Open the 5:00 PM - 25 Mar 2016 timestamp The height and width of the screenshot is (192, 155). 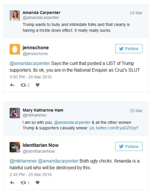[x=30, y=77]
